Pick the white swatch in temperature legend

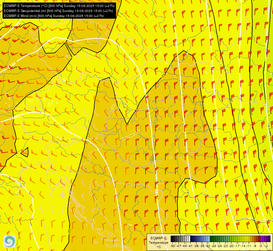click(189, 239)
